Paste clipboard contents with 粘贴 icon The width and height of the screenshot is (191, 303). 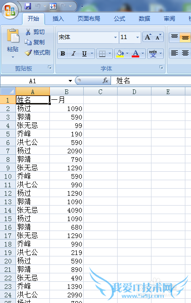pyautogui.click(x=13, y=36)
